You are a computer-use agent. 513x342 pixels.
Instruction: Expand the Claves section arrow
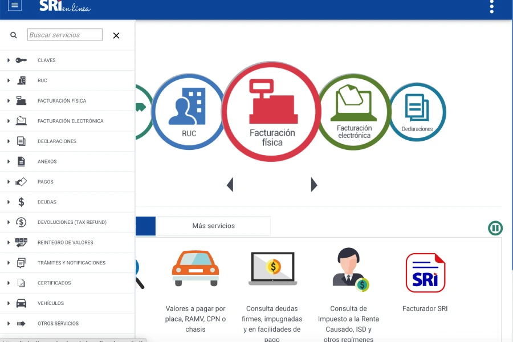(9, 60)
